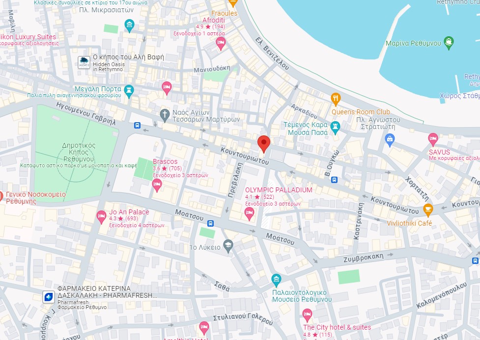This screenshot has height=340, width=480.
Task: Click the blue shopping bag icon
Action: (x=390, y=140)
